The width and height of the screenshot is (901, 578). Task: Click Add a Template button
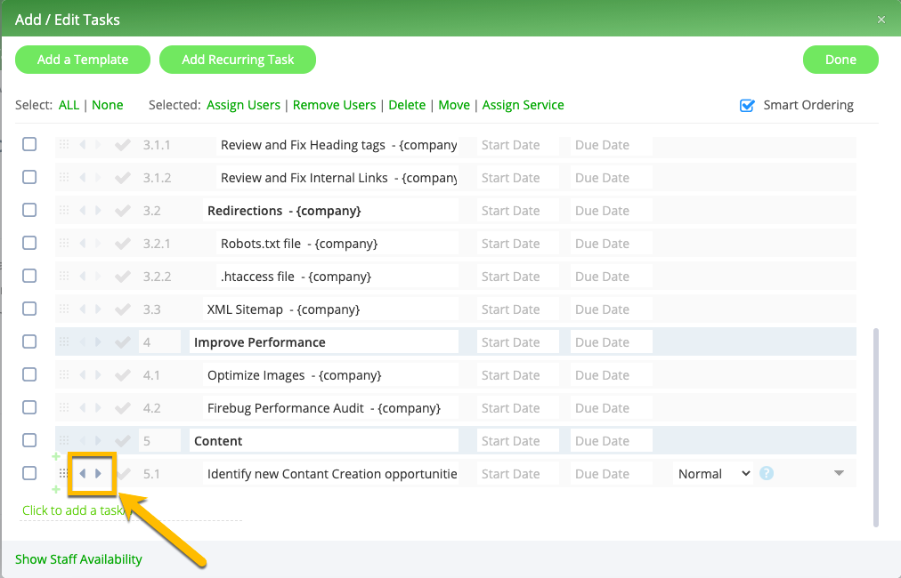click(x=83, y=60)
